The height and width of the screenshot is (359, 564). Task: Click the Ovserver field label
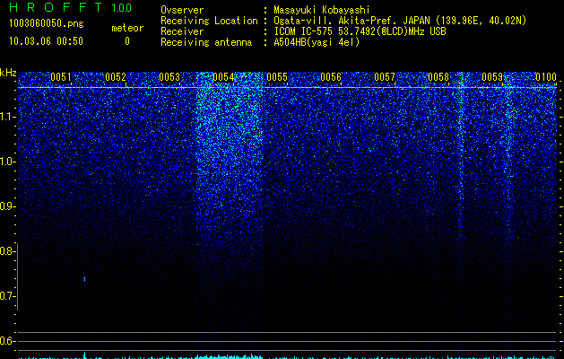(x=182, y=10)
